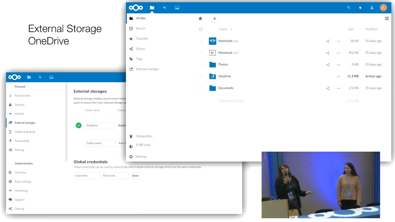Viewport: 395px width, 222px height.
Task: Select checkbox for Nextcloud.png
Action: coord(201,41)
